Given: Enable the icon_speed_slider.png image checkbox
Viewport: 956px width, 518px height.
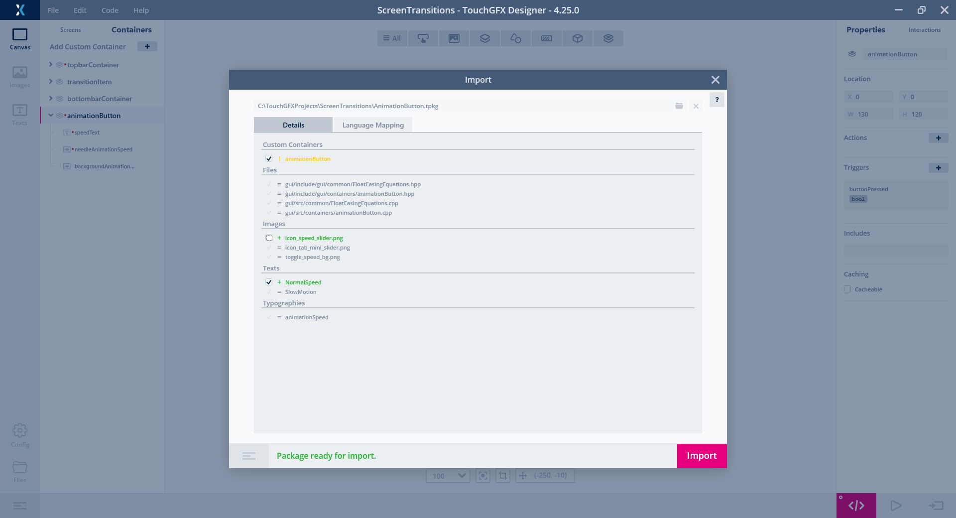Looking at the screenshot, I should click(269, 238).
